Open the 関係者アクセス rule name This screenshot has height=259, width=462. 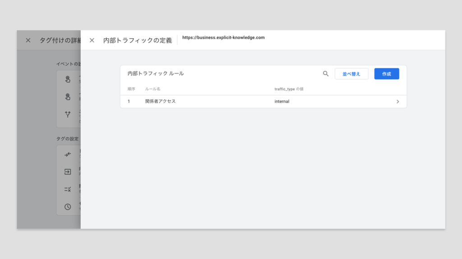click(x=160, y=102)
